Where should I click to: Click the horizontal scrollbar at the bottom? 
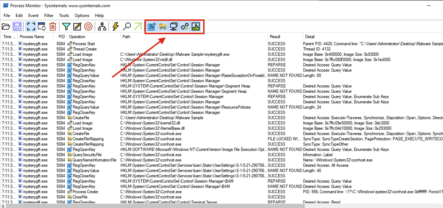pyautogui.click(x=212, y=206)
